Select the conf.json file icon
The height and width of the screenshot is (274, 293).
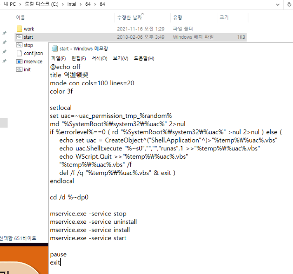tap(19, 53)
